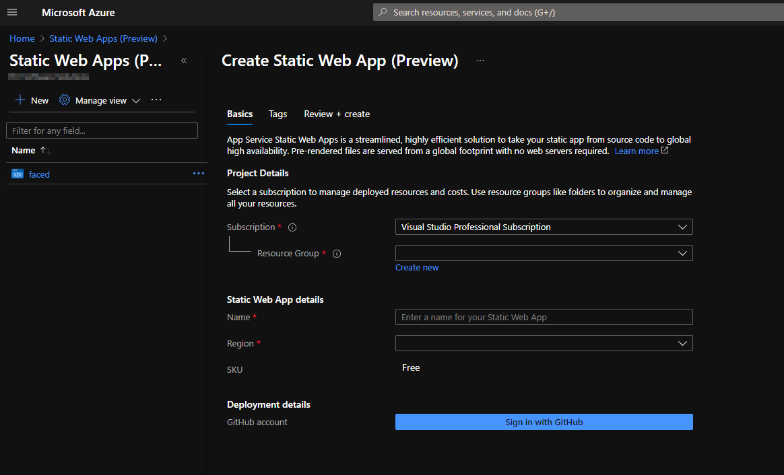784x475 pixels.
Task: Click the Static Web App details heading
Action: 275,299
